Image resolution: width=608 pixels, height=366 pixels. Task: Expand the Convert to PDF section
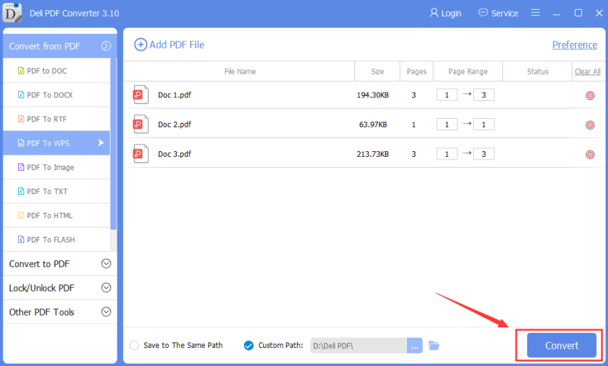(106, 264)
